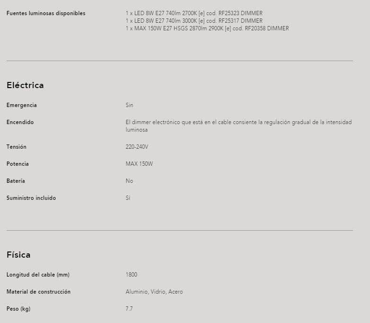Click the Fuentes luminosas disponibles label
Image resolution: width=370 pixels, height=323 pixels.
pos(46,13)
